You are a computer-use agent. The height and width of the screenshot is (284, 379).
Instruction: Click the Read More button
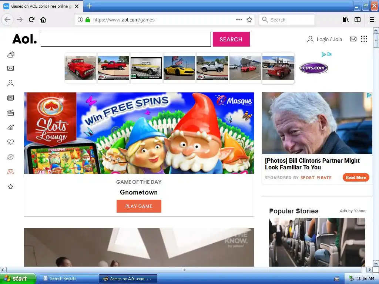click(356, 177)
